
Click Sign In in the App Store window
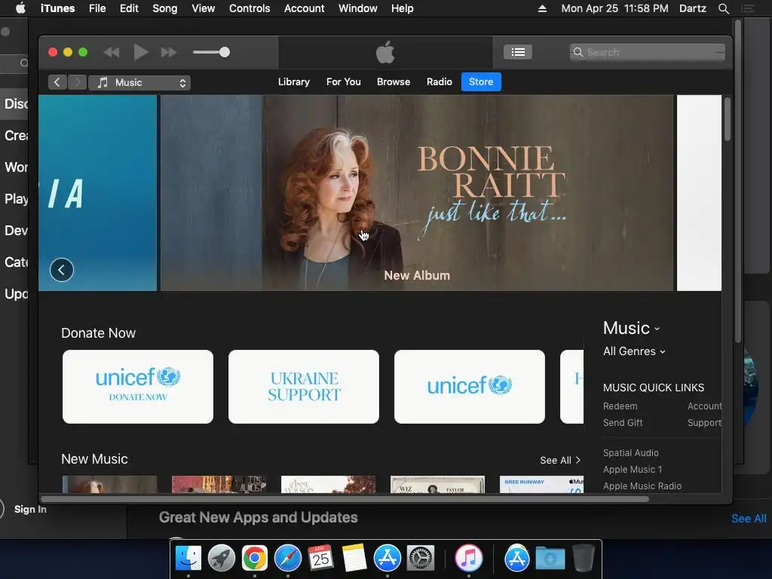(x=30, y=509)
